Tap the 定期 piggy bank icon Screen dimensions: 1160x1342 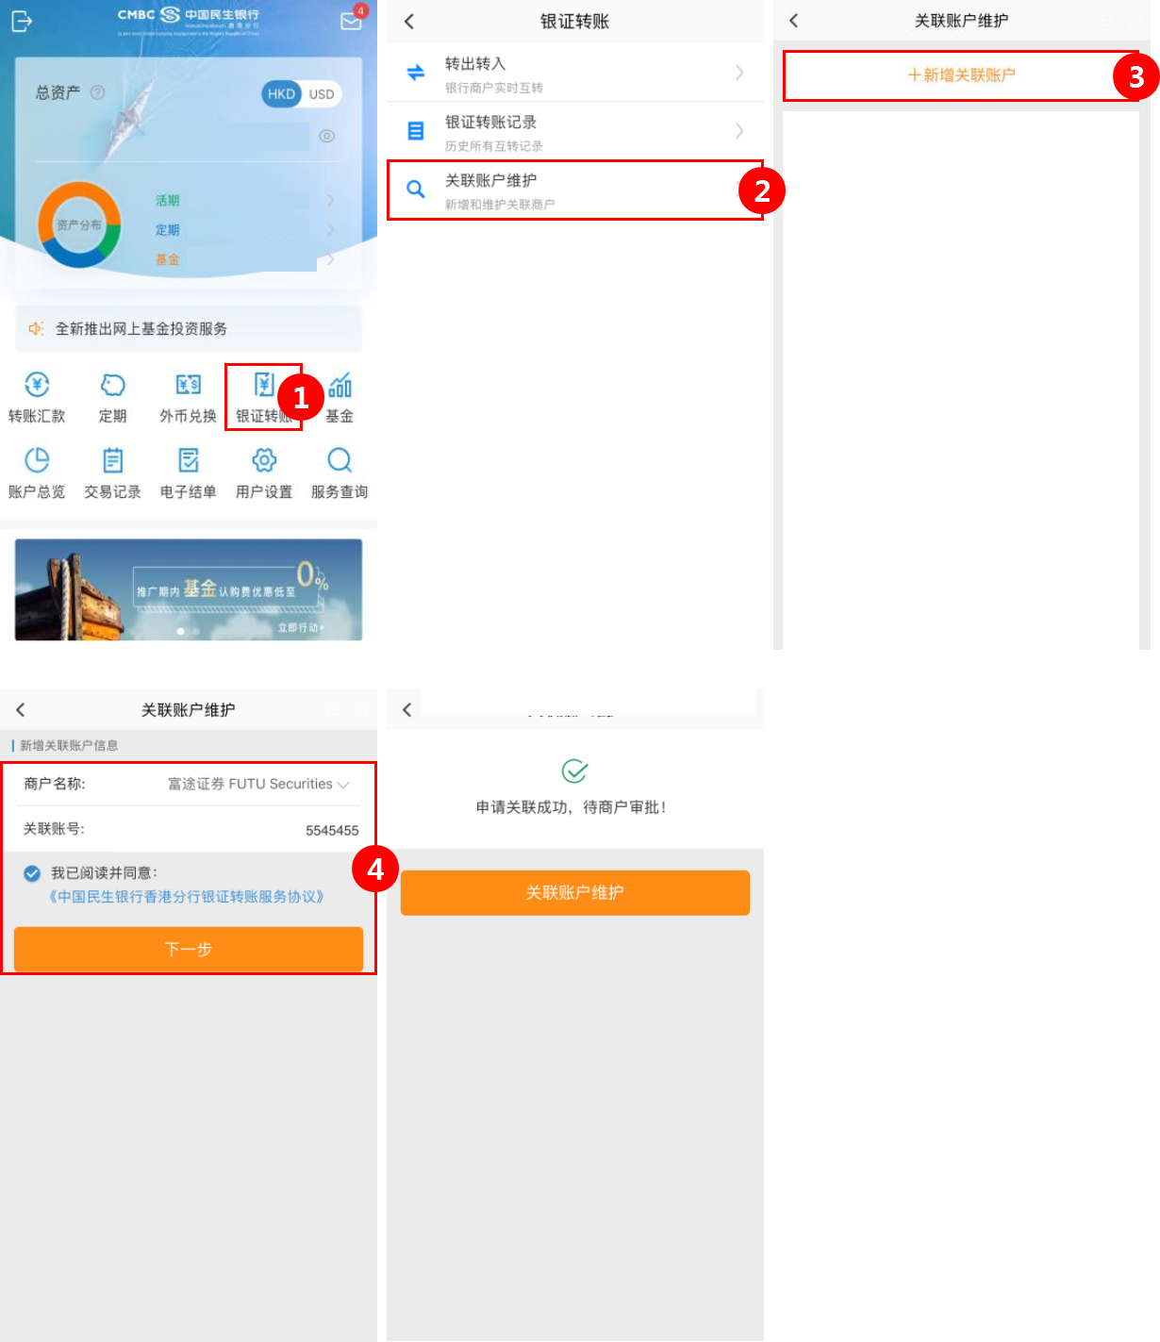tap(113, 385)
